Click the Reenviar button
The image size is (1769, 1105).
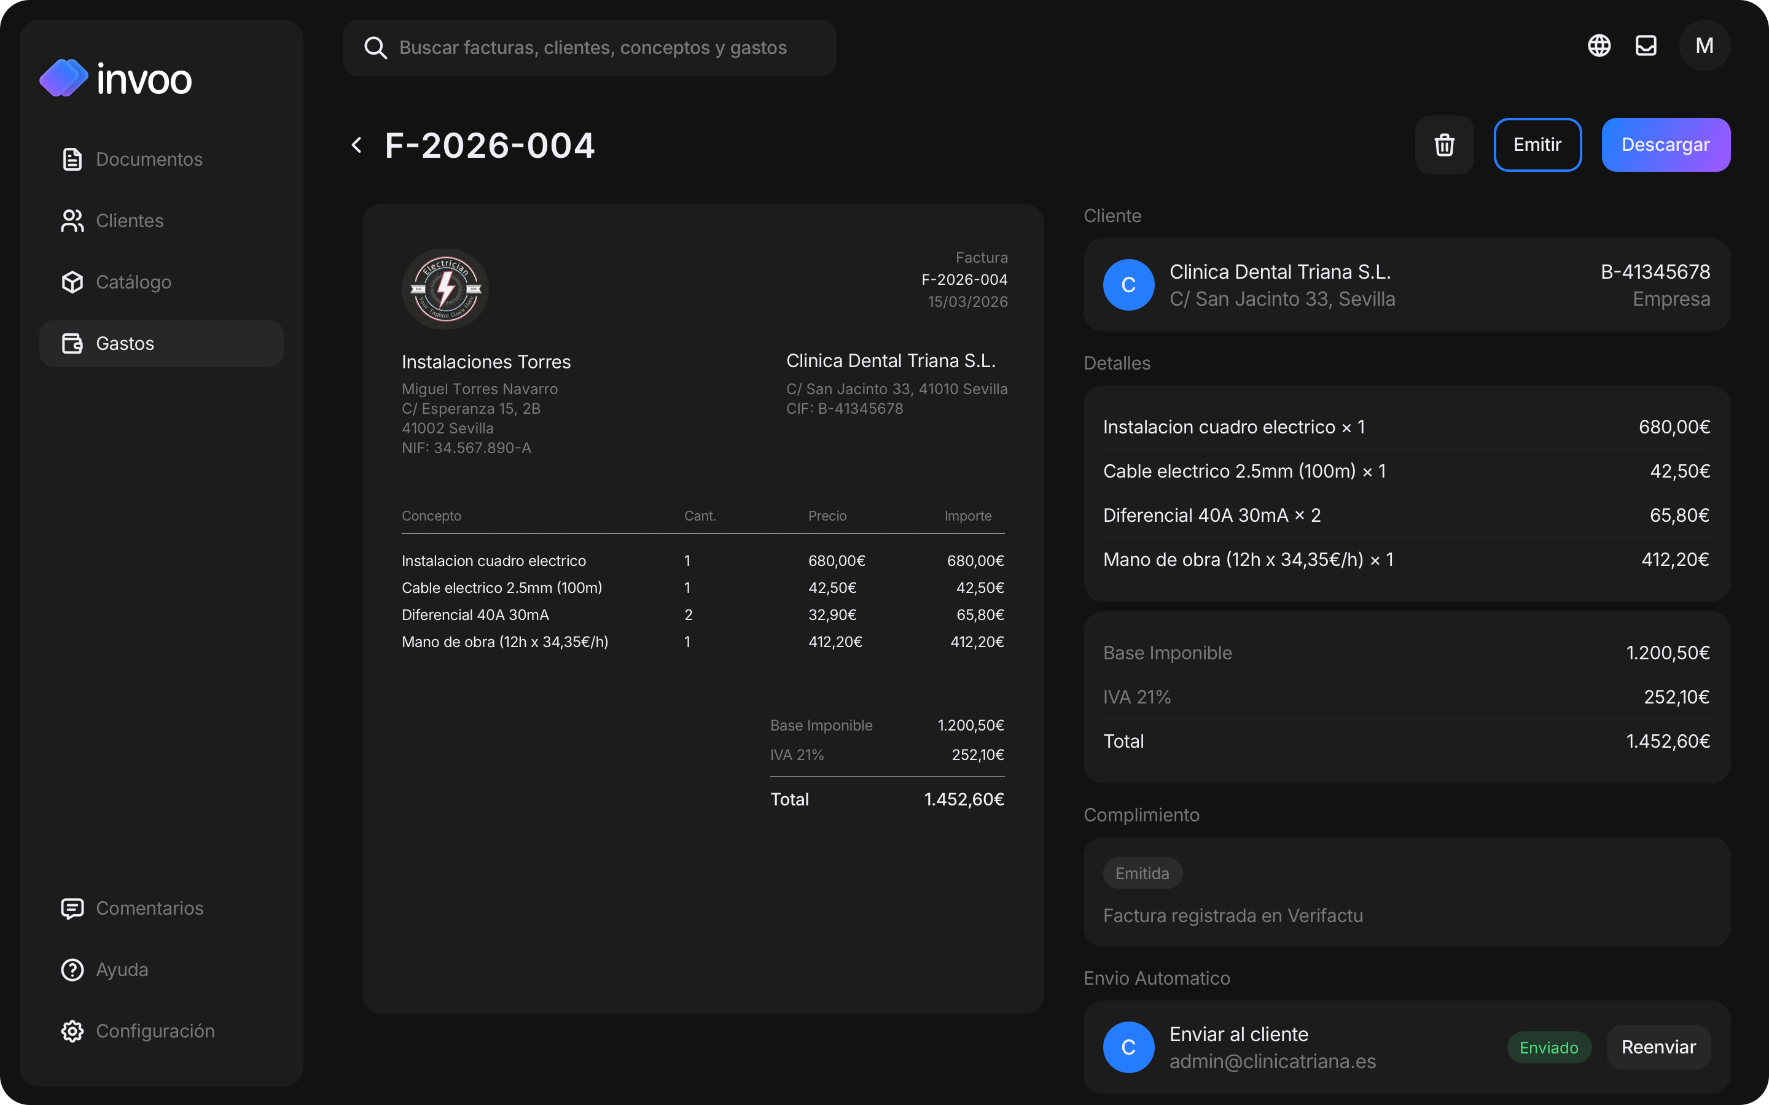coord(1658,1047)
